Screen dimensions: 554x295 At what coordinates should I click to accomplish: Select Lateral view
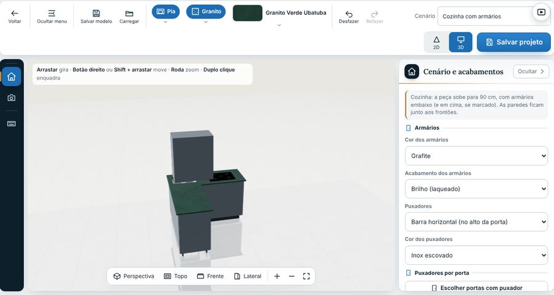247,276
